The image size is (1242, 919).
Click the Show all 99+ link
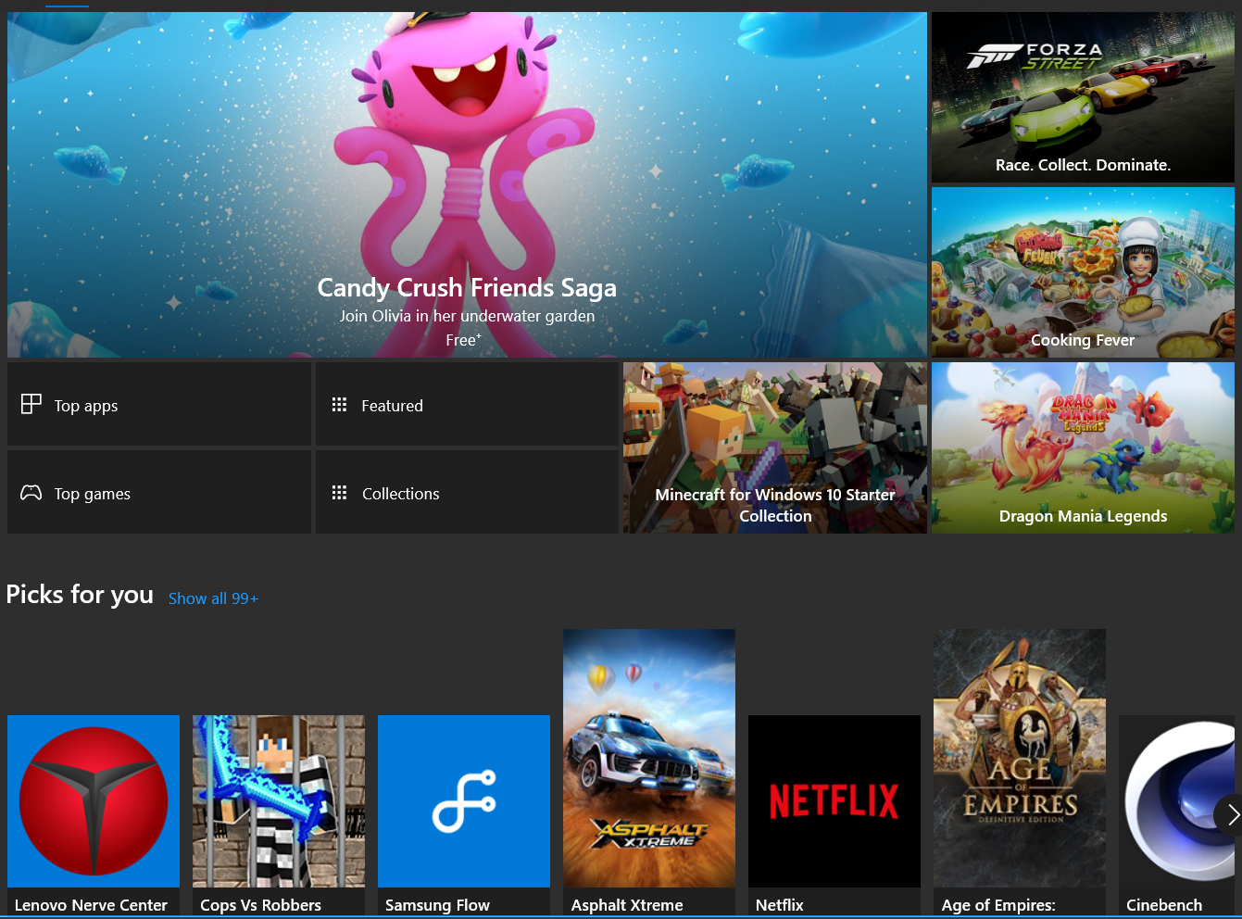point(213,598)
